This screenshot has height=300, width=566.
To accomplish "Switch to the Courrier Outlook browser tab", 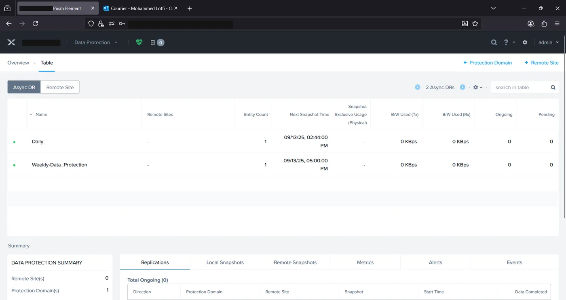I will tap(140, 8).
